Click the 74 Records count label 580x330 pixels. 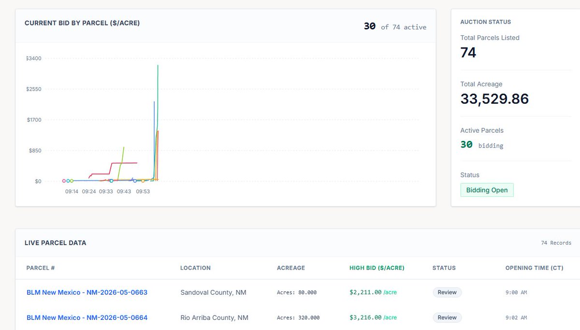pyautogui.click(x=556, y=243)
